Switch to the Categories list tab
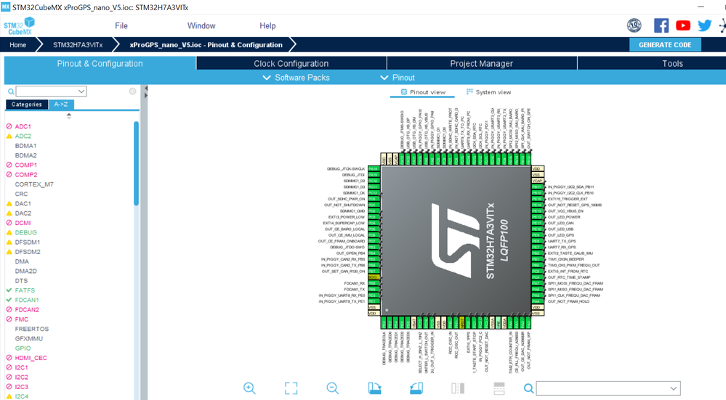Screen dimensions: 726x400 pyautogui.click(x=27, y=105)
